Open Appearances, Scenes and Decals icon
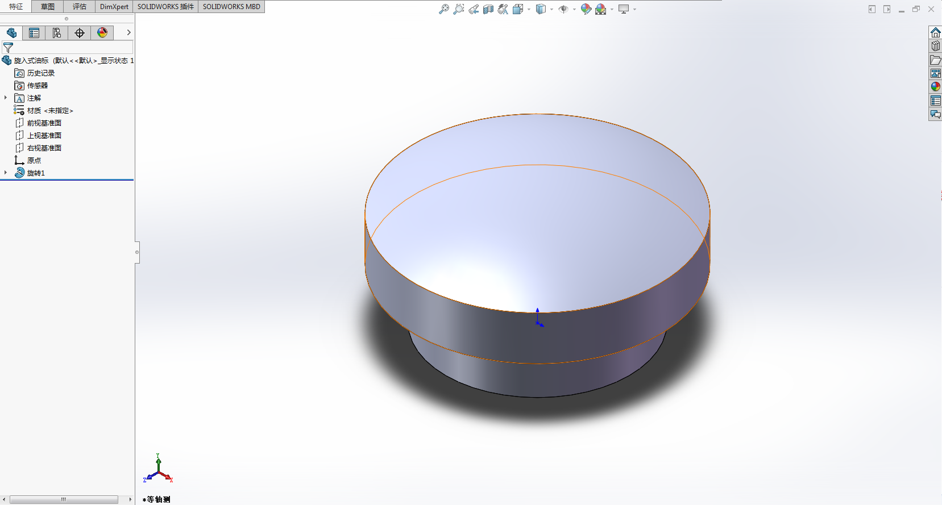The height and width of the screenshot is (505, 942). pyautogui.click(x=935, y=87)
